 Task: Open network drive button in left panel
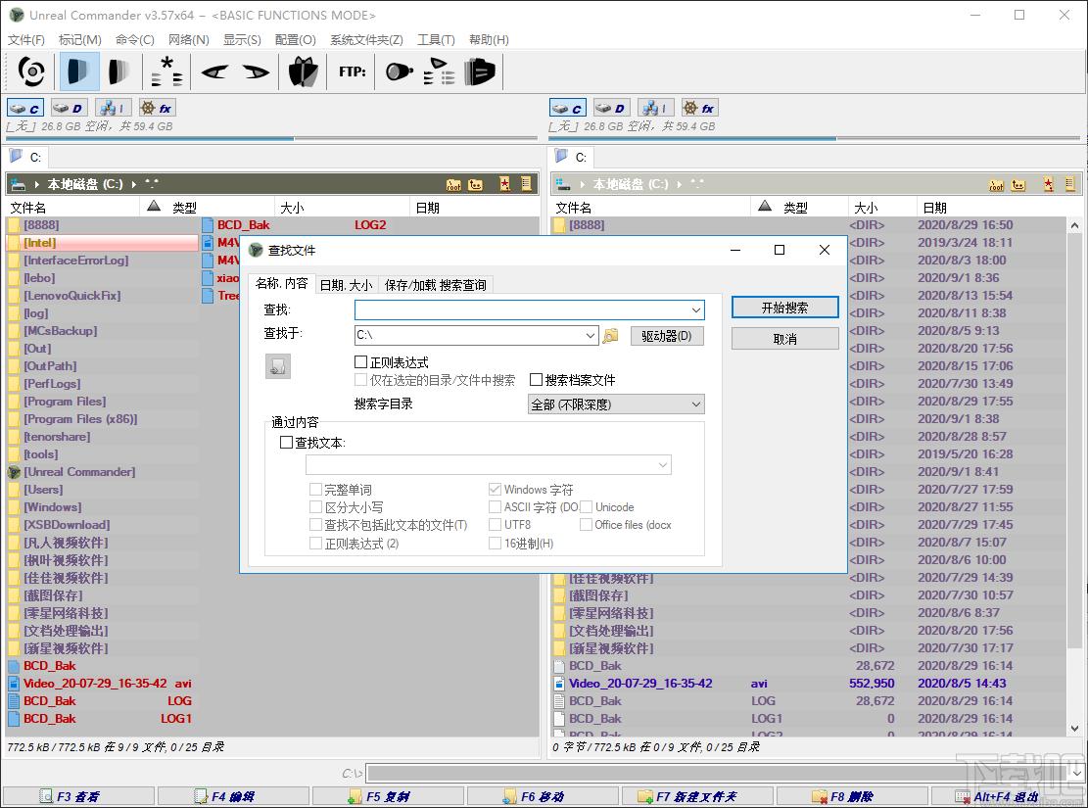click(113, 109)
